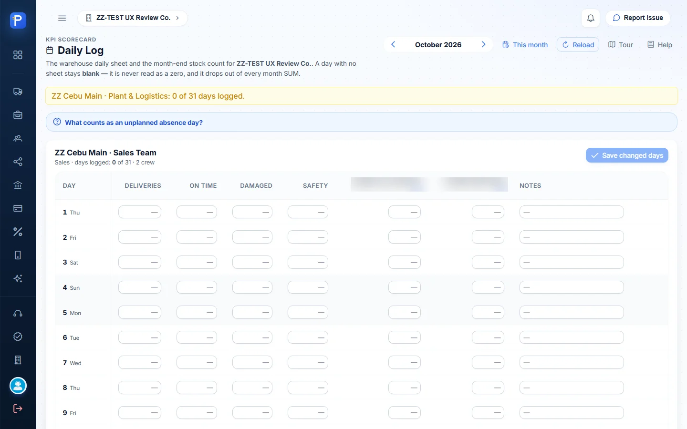
Task: Open the notifications bell
Action: (x=591, y=18)
